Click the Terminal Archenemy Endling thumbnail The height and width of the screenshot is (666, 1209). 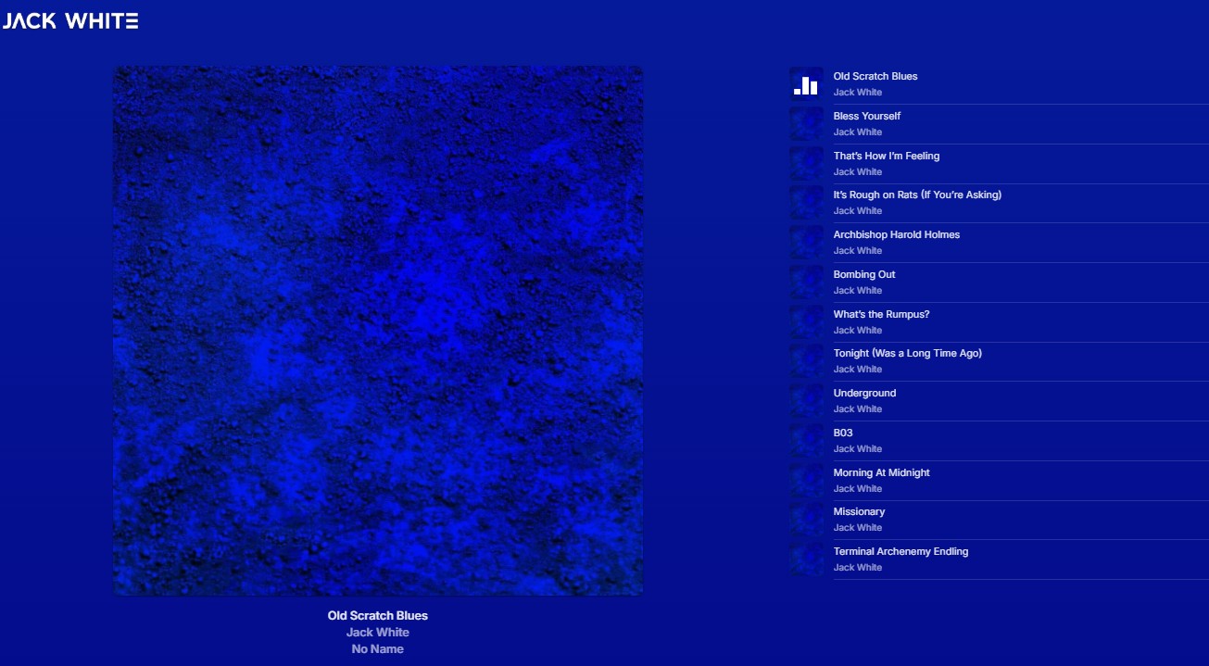(x=806, y=559)
